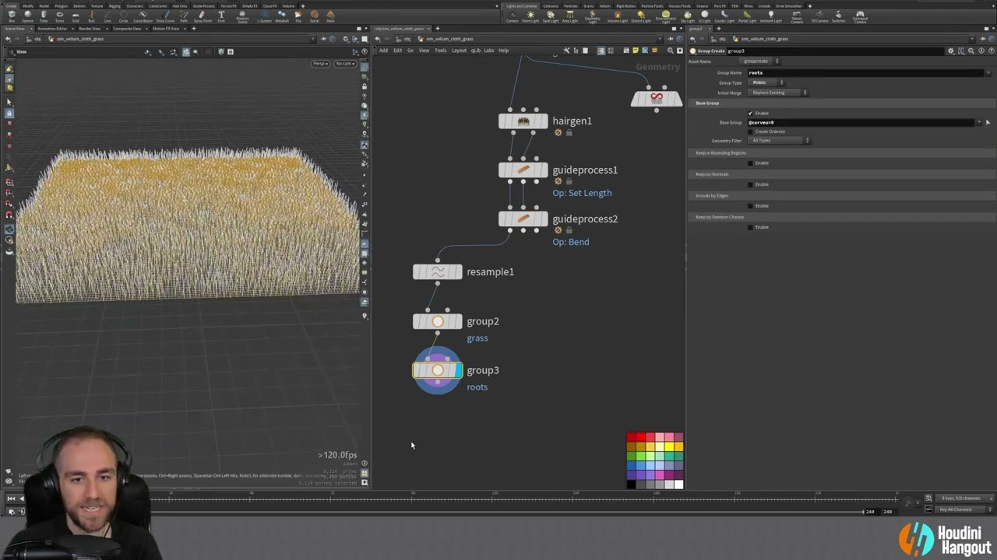Image resolution: width=997 pixels, height=560 pixels.
Task: Select the hairgen1 node
Action: click(523, 121)
